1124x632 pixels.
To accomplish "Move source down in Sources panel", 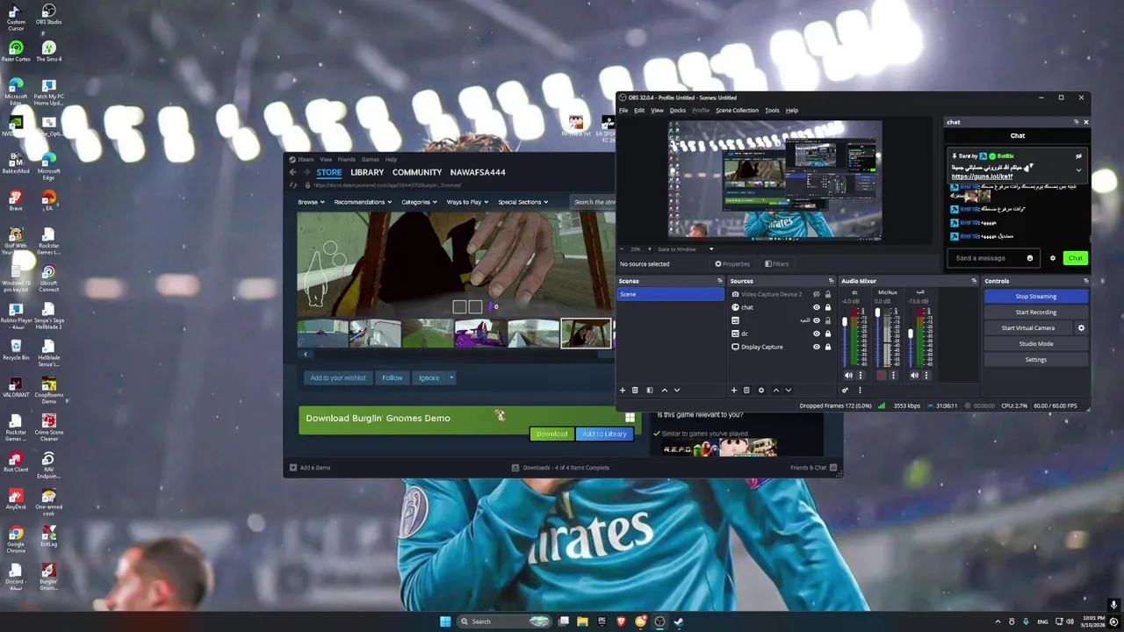I will 788,390.
